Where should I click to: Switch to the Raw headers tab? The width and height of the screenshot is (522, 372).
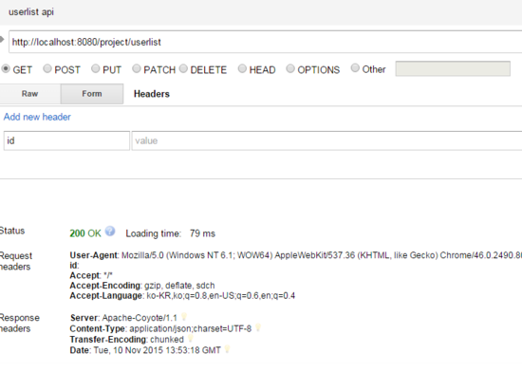(30, 94)
